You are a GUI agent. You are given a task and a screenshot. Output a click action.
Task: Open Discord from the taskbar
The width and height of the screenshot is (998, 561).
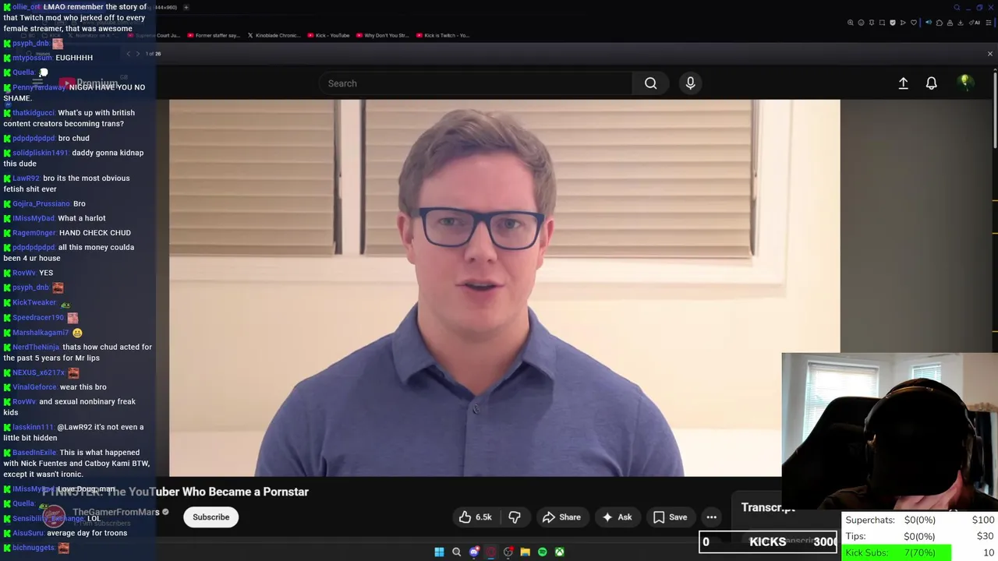pyautogui.click(x=474, y=552)
